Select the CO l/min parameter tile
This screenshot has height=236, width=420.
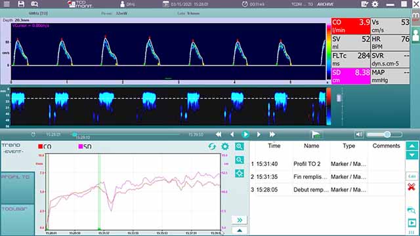[351, 26]
